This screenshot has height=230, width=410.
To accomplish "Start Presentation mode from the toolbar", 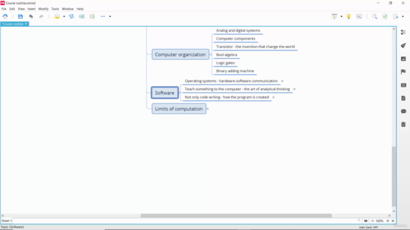I will [x=334, y=17].
